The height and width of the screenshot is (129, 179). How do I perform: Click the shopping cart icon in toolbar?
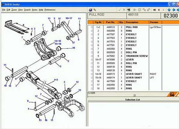click(x=129, y=10)
